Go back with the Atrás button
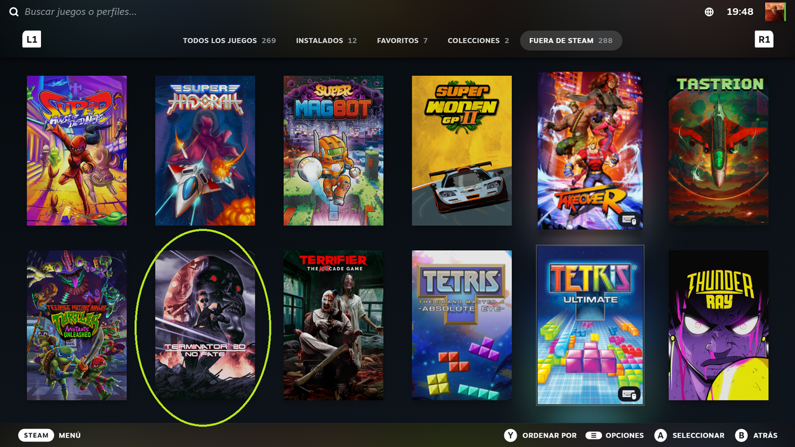This screenshot has height=447, width=795. pos(756,435)
